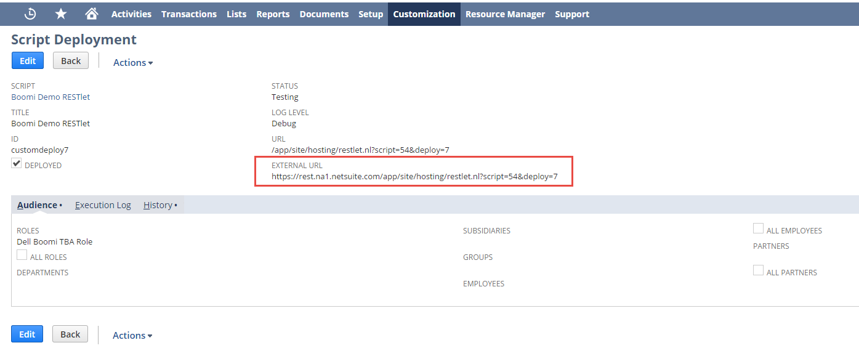Screen dimensions: 859x356
Task: Enable the ALL ROLES checkbox
Action: [21, 254]
